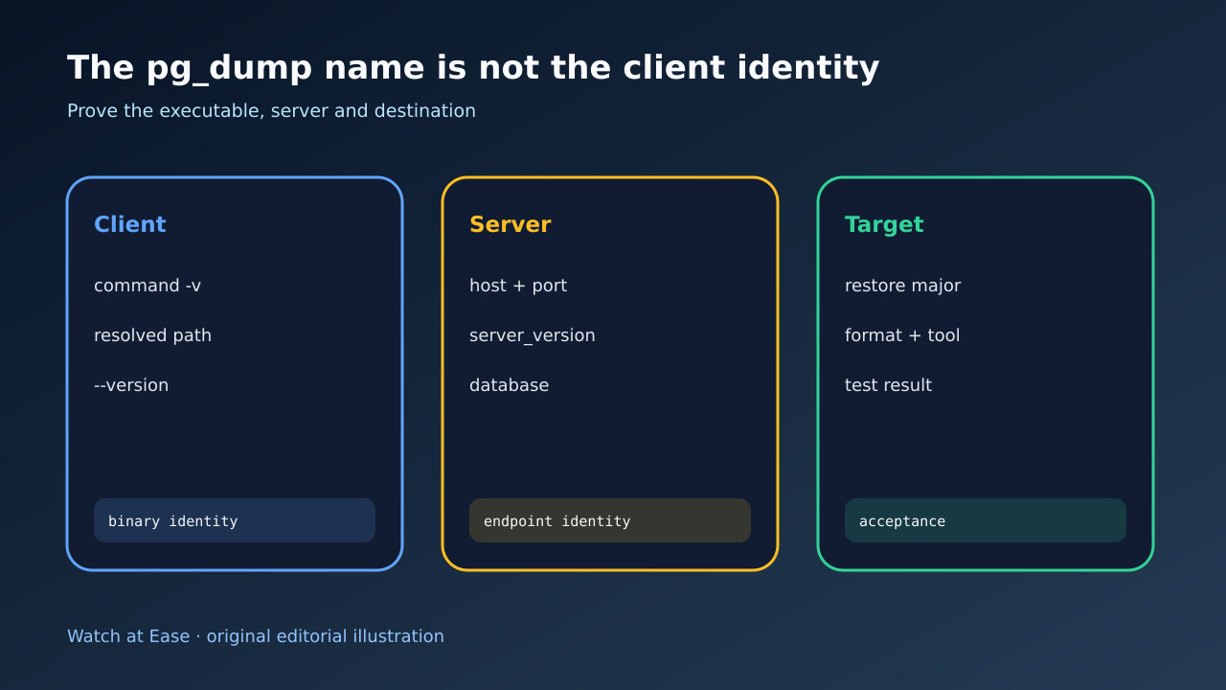Pick the "--version" line

pos(131,385)
